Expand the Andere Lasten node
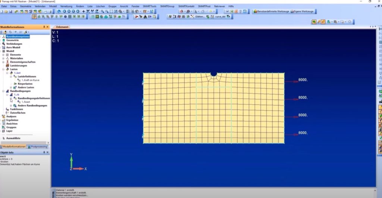The width and height of the screenshot is (382, 198). tap(11, 87)
